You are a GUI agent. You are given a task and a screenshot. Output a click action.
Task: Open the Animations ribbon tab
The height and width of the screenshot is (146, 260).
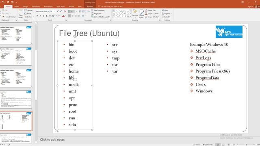pyautogui.click(x=48, y=6)
